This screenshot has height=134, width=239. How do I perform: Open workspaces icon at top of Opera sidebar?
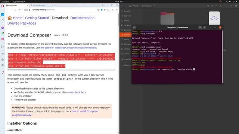click(x=3, y=15)
